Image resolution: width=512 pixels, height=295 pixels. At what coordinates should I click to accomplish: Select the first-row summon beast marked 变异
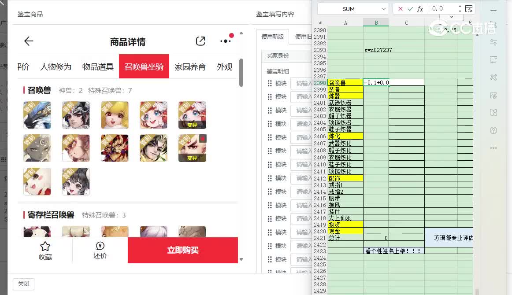[x=192, y=115]
